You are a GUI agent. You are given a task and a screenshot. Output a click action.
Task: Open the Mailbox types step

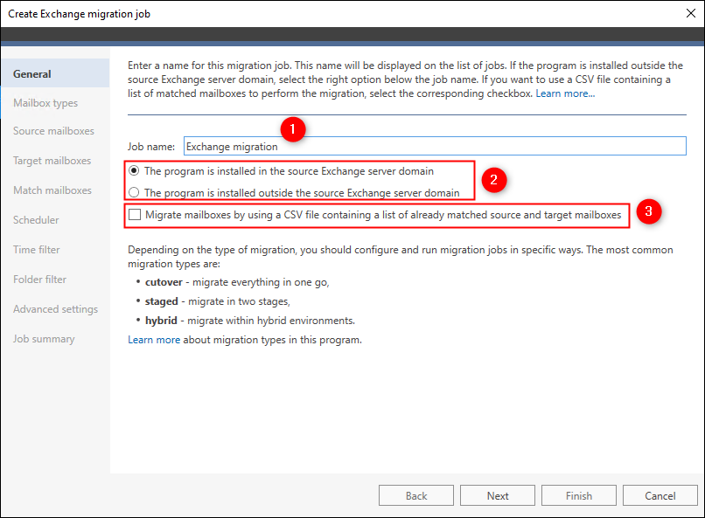click(45, 103)
